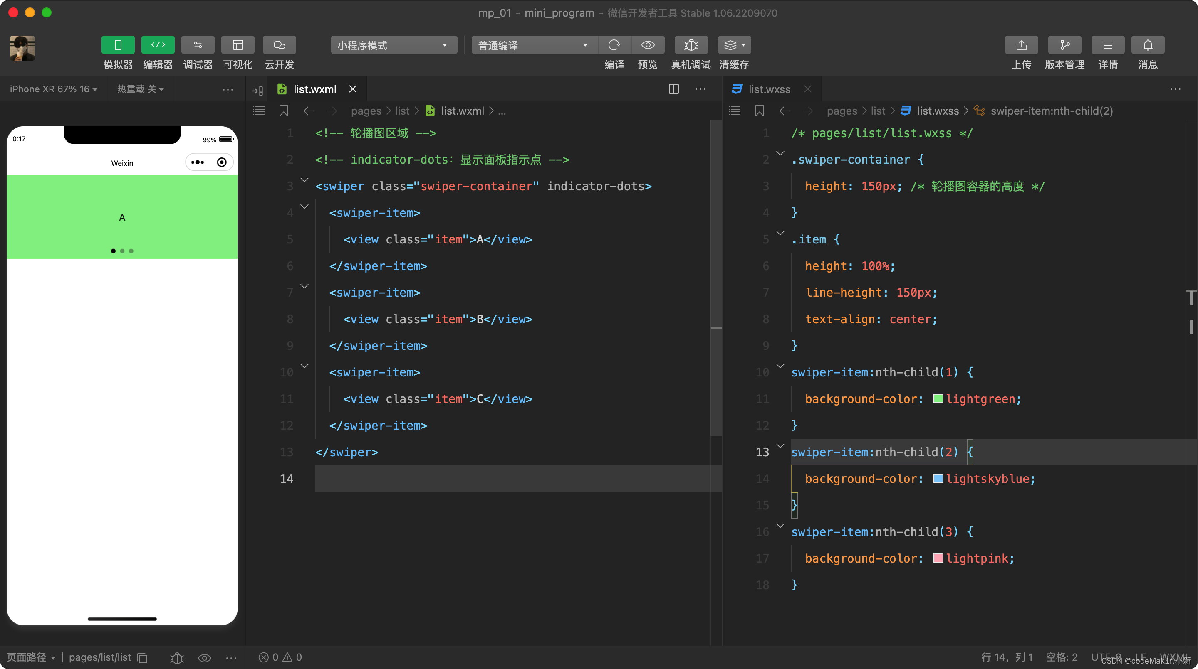Open outline list in wxml editor
The image size is (1198, 669).
pos(259,111)
